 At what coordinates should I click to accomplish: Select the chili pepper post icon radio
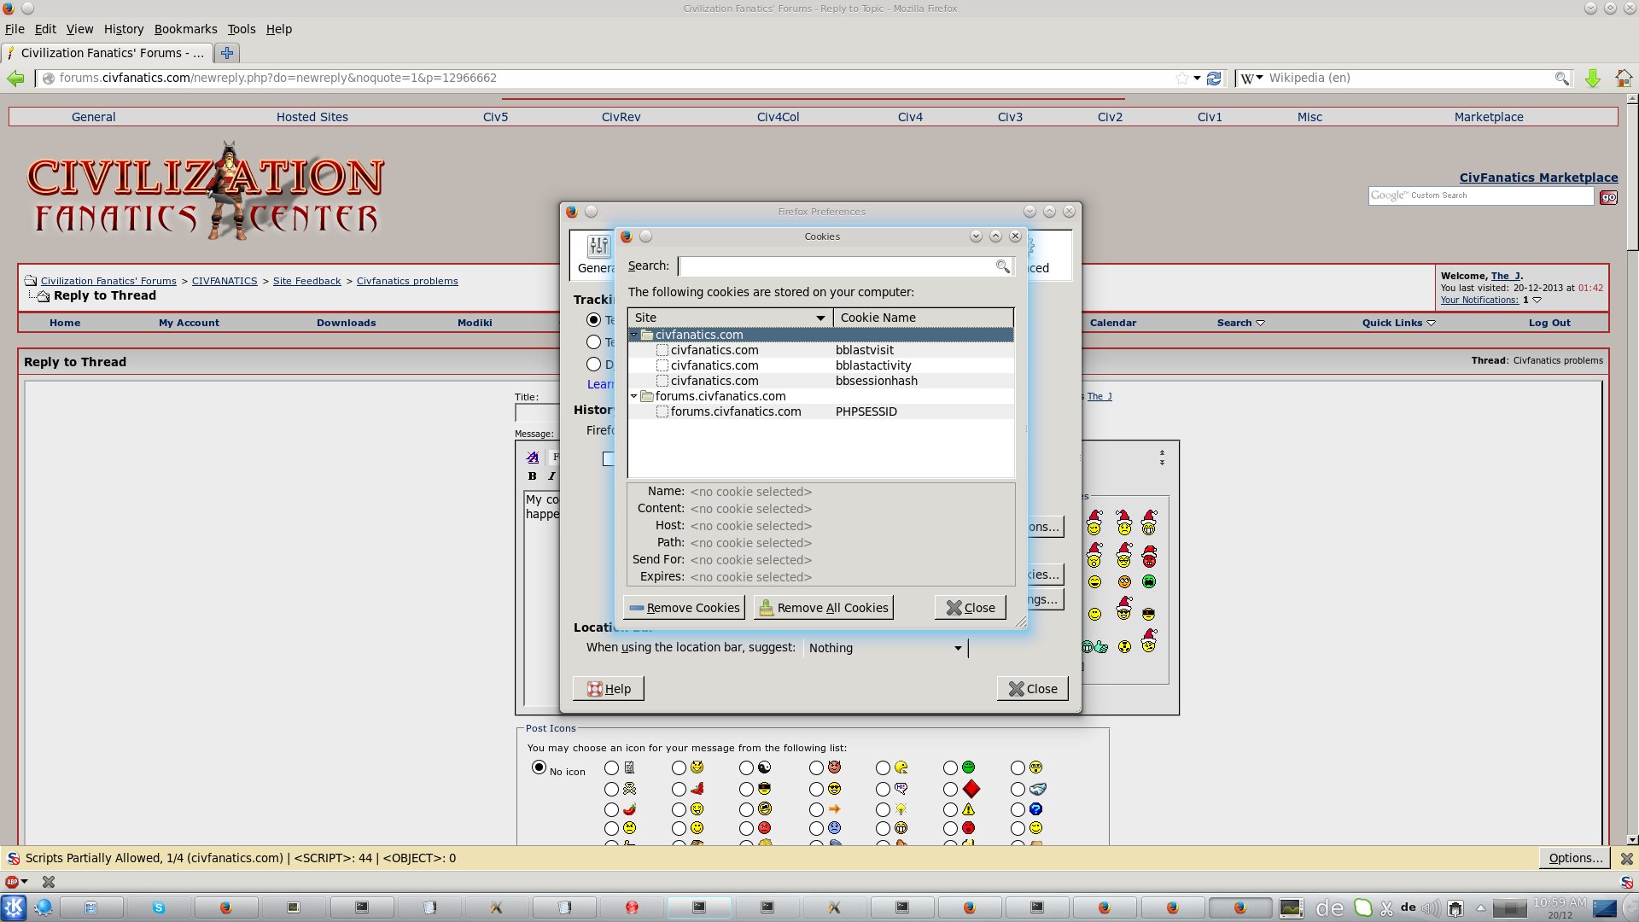pyautogui.click(x=611, y=809)
